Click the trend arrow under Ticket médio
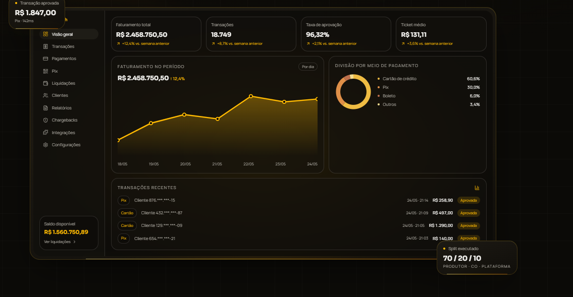 [x=403, y=43]
